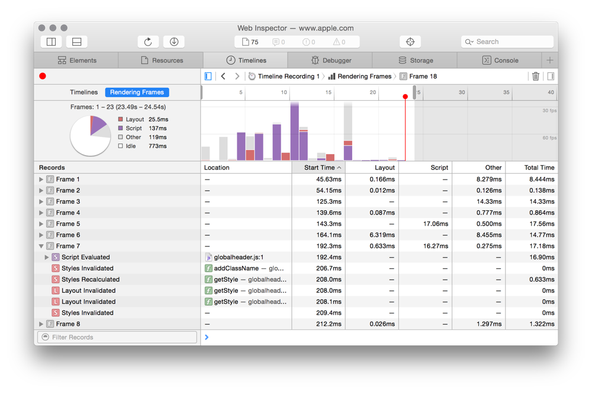Toggle navigation sidebar visibility in path bar
Image resolution: width=592 pixels, height=394 pixels.
208,76
